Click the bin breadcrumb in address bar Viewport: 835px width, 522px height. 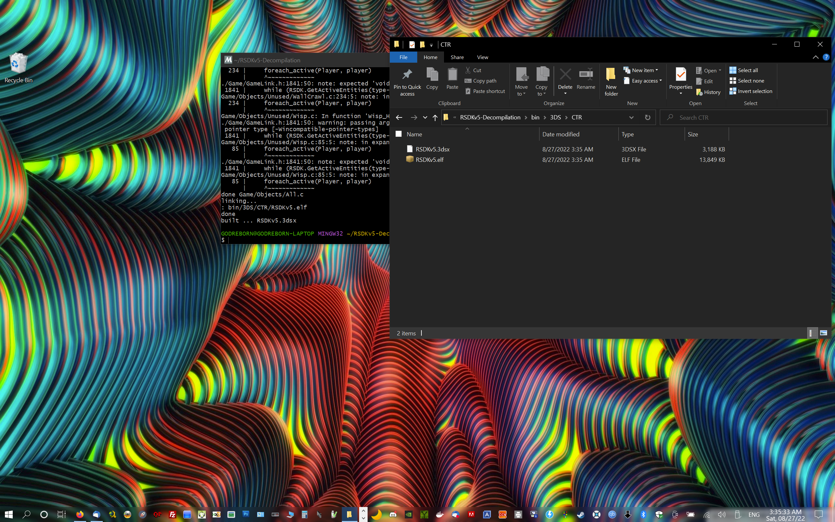tap(535, 117)
